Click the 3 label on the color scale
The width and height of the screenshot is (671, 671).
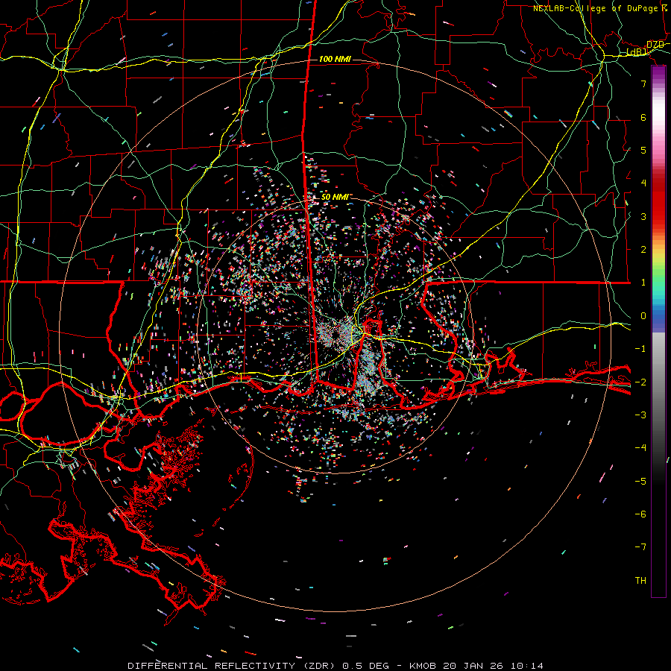[x=643, y=216]
